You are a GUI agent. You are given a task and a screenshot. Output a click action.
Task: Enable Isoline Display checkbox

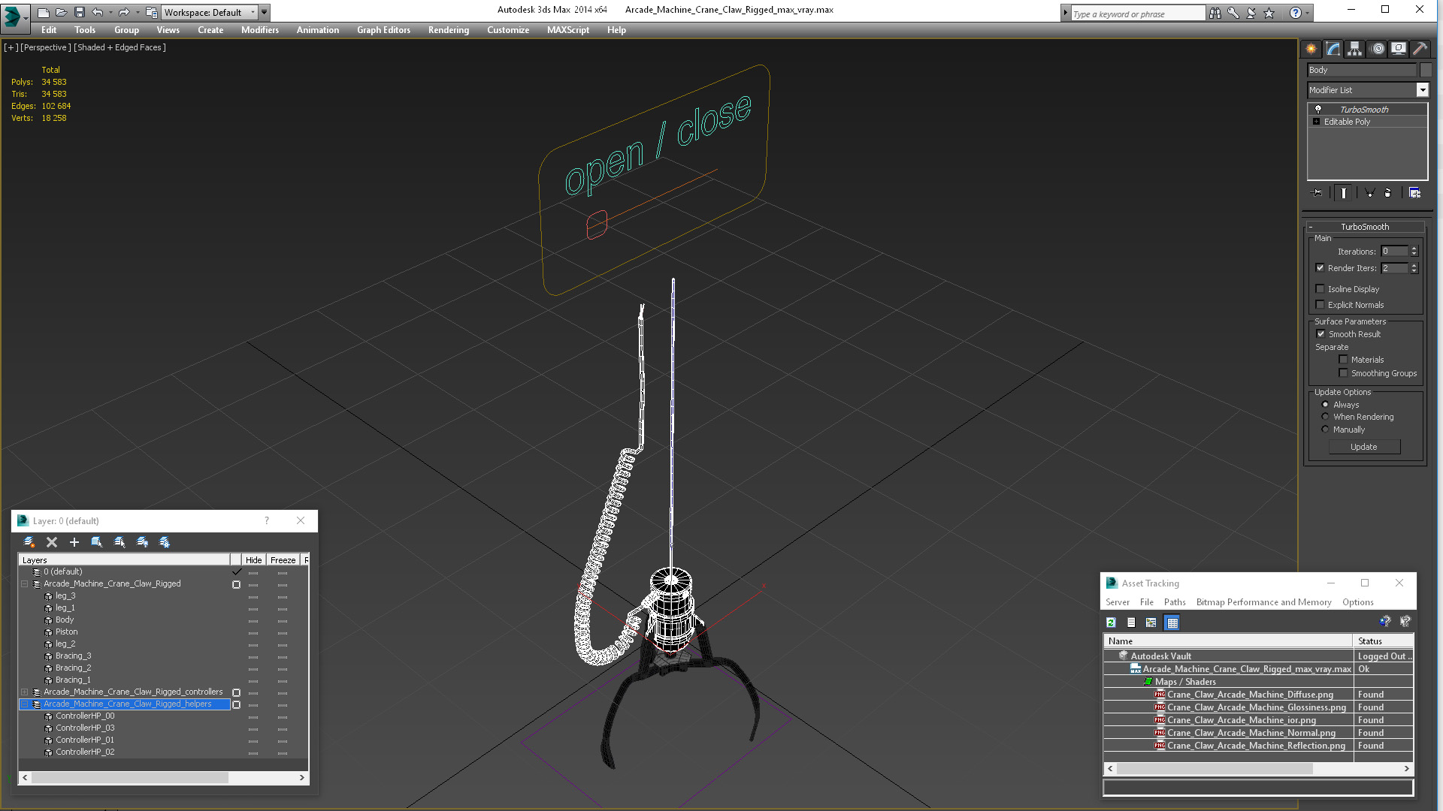pyautogui.click(x=1320, y=289)
